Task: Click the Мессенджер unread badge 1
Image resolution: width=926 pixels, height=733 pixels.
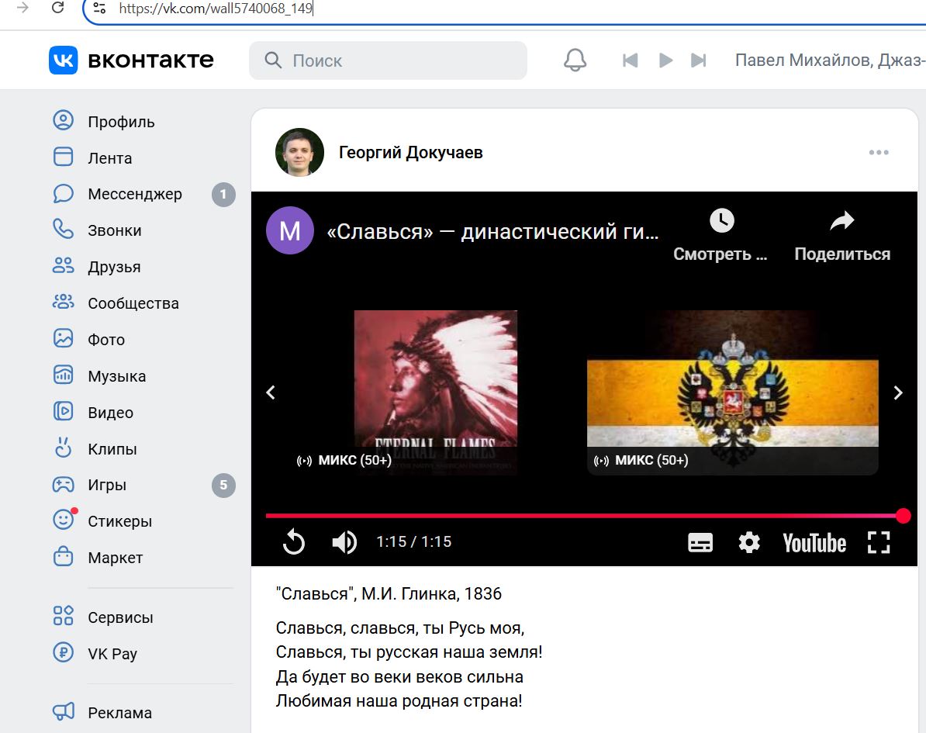Action: [x=223, y=195]
